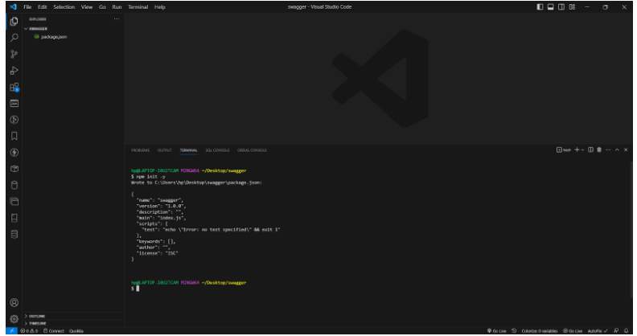Toggle the primary side bar layout button
This screenshot has width=637, height=336.
coord(540,7)
